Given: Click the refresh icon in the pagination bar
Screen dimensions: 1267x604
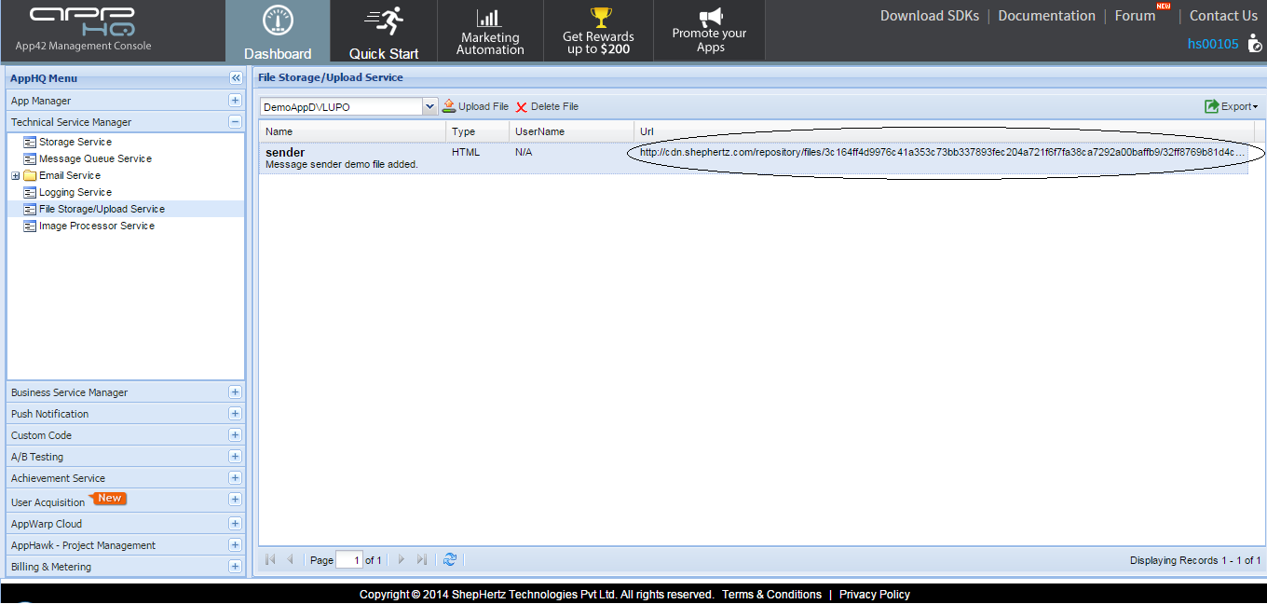Looking at the screenshot, I should [450, 559].
